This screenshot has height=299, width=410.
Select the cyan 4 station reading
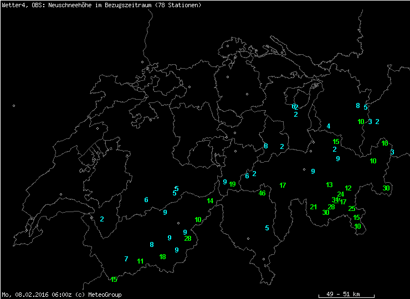(x=329, y=126)
